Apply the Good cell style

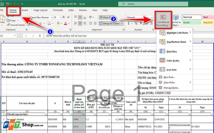click(x=192, y=22)
